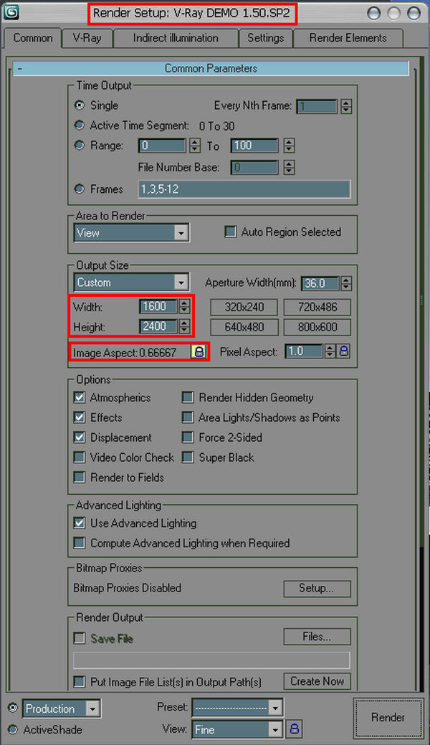Viewport: 430px width, 745px height.
Task: Select the Common tab
Action: pos(33,39)
